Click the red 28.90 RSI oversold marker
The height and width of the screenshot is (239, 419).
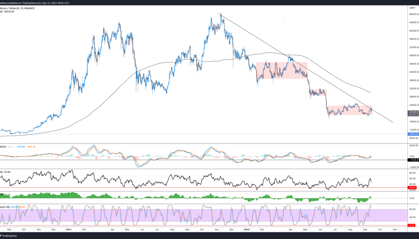pyautogui.click(x=412, y=187)
